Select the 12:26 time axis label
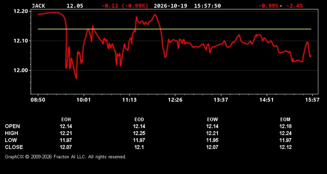This screenshot has width=327, height=174. 175,100
